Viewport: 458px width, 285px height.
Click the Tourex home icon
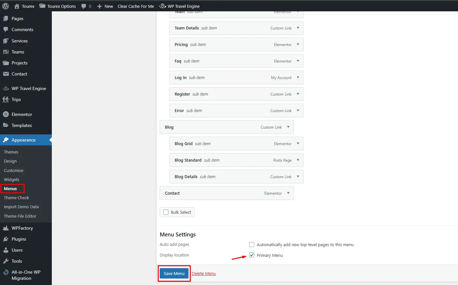point(17,6)
